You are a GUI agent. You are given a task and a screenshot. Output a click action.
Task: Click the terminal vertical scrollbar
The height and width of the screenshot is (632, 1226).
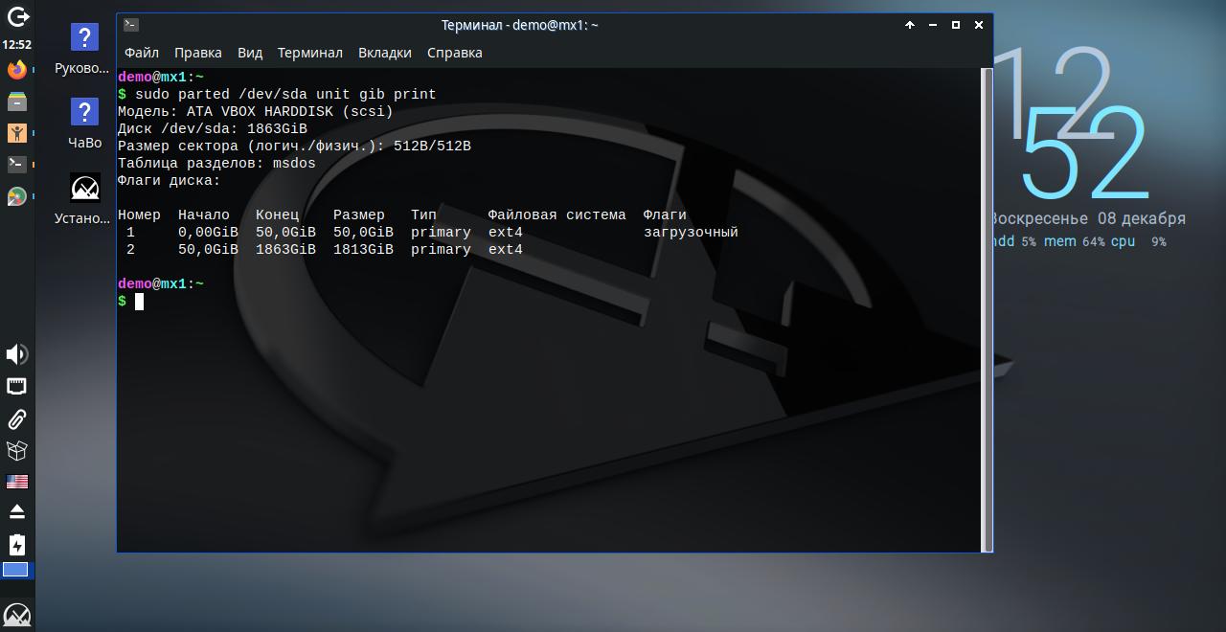[x=988, y=309]
